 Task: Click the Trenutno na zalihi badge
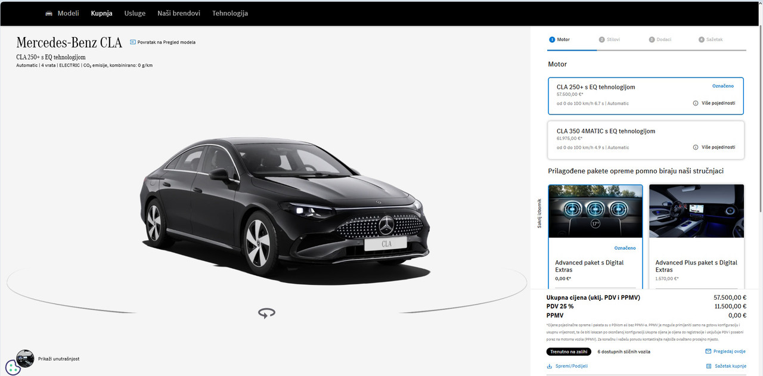(x=569, y=352)
